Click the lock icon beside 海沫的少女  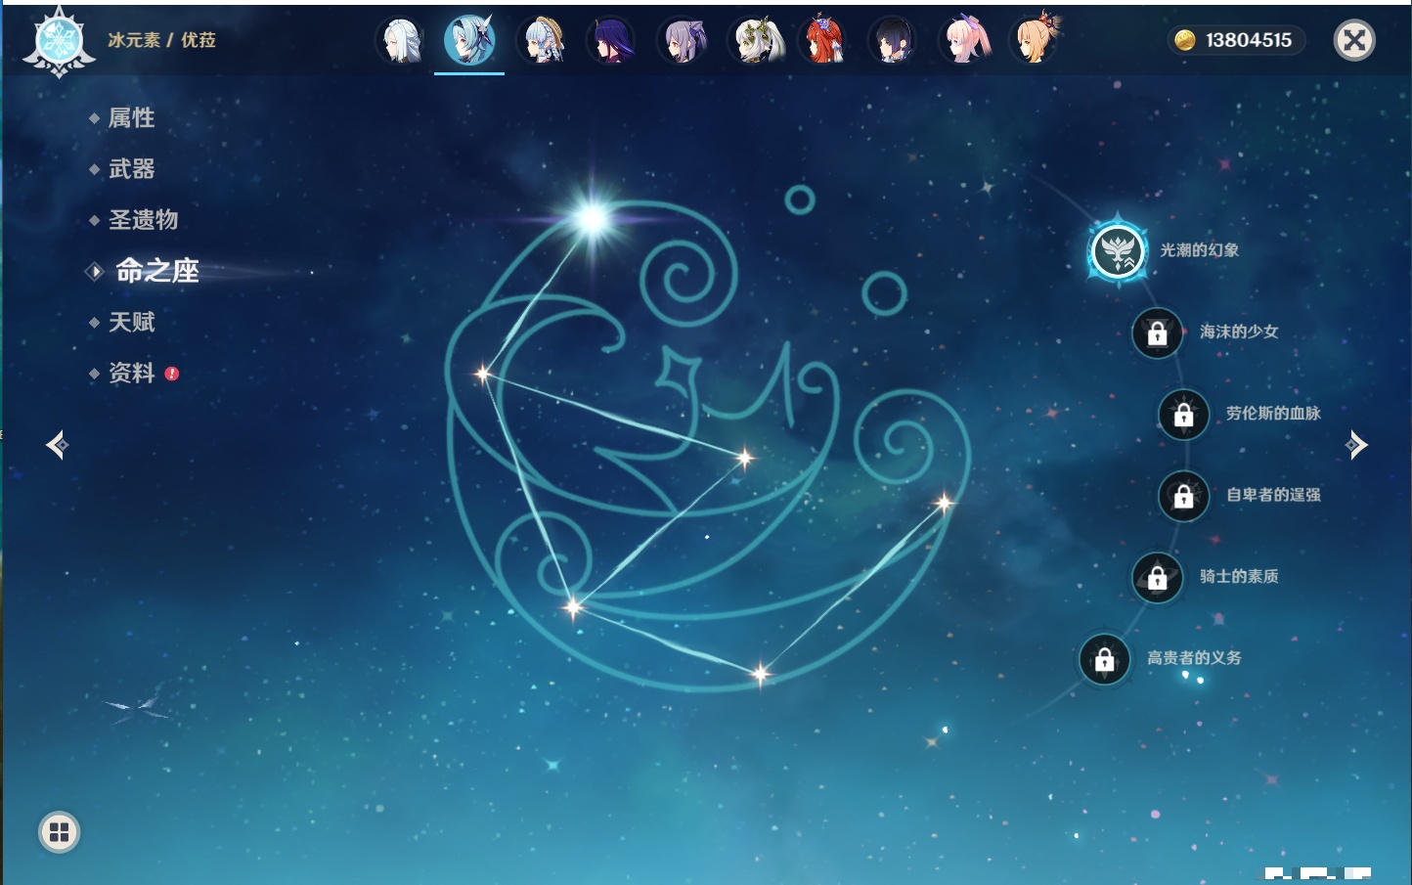[1158, 333]
